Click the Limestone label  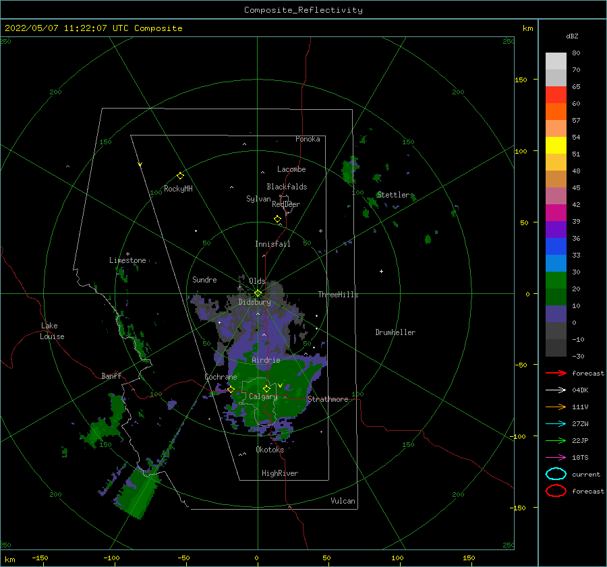(127, 260)
